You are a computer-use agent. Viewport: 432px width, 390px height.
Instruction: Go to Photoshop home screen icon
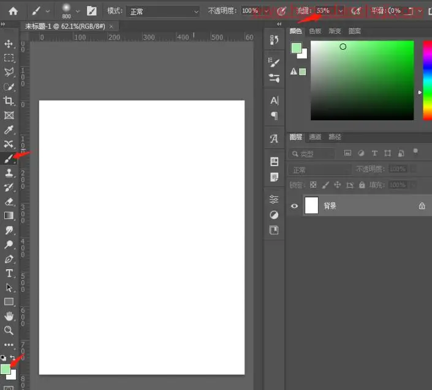point(13,11)
